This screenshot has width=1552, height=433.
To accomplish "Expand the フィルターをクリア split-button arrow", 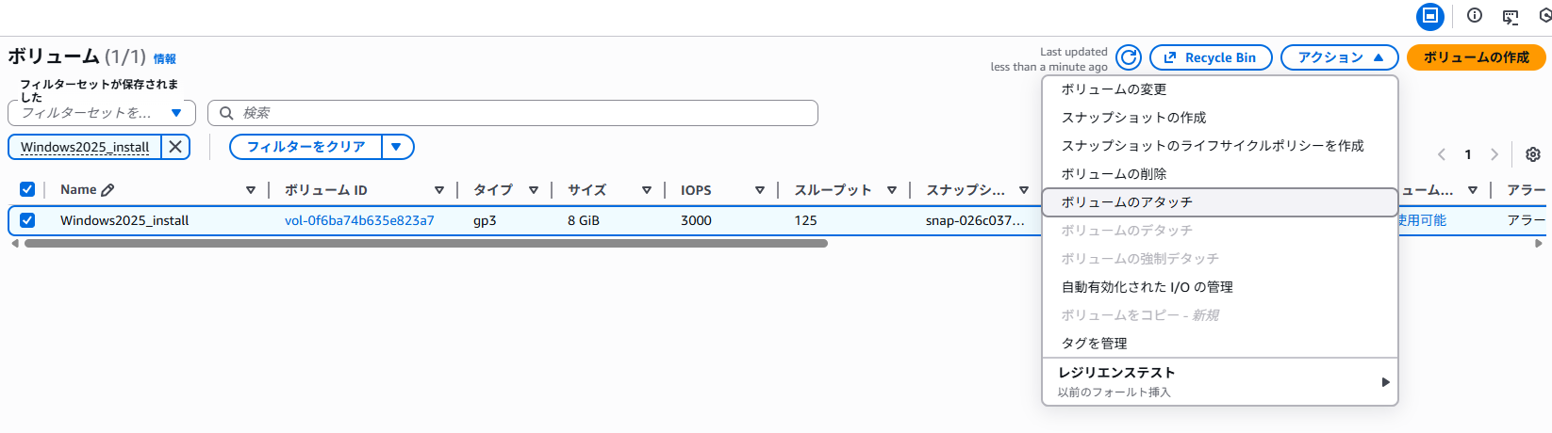I will pos(397,147).
